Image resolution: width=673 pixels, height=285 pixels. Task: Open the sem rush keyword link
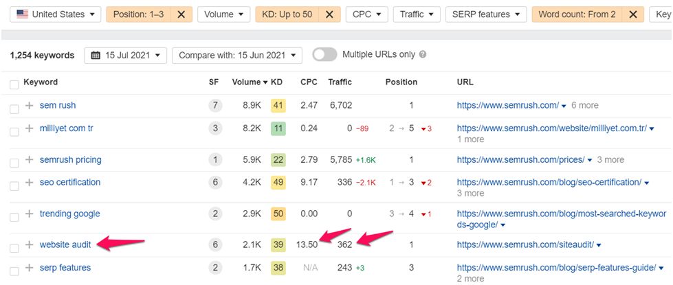click(x=58, y=106)
